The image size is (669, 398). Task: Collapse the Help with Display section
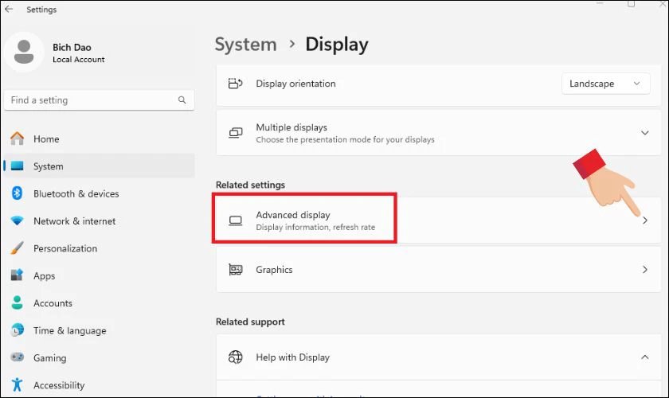(x=644, y=357)
